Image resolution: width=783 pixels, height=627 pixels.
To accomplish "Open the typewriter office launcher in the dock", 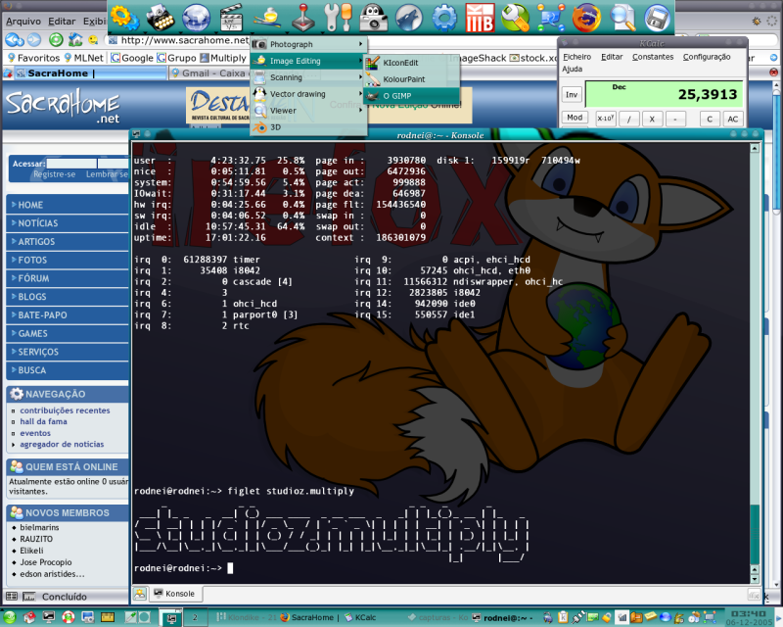I will [161, 18].
